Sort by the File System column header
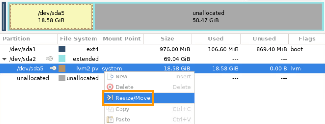This screenshot has height=124, width=325. click(78, 39)
